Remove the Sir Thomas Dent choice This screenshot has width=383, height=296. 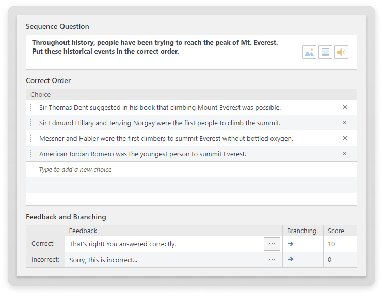[345, 107]
